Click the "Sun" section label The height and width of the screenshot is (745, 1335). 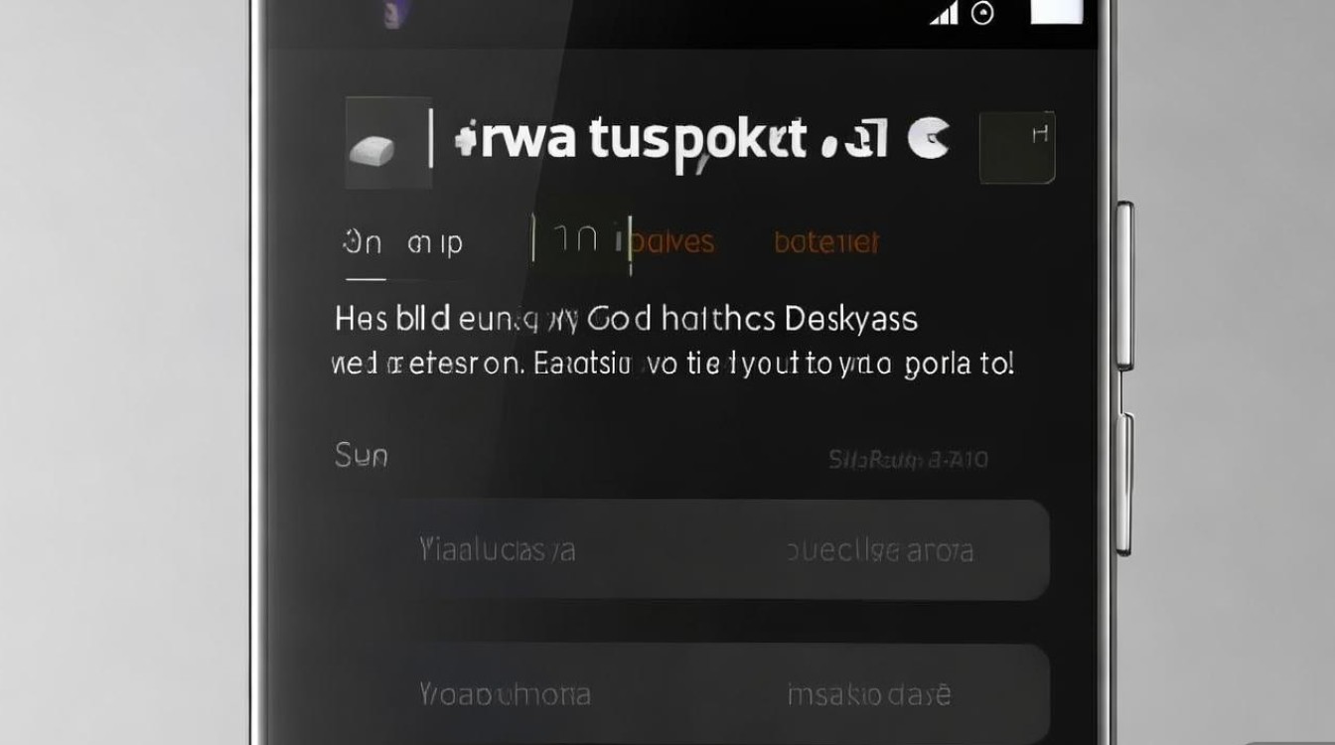pyautogui.click(x=362, y=456)
